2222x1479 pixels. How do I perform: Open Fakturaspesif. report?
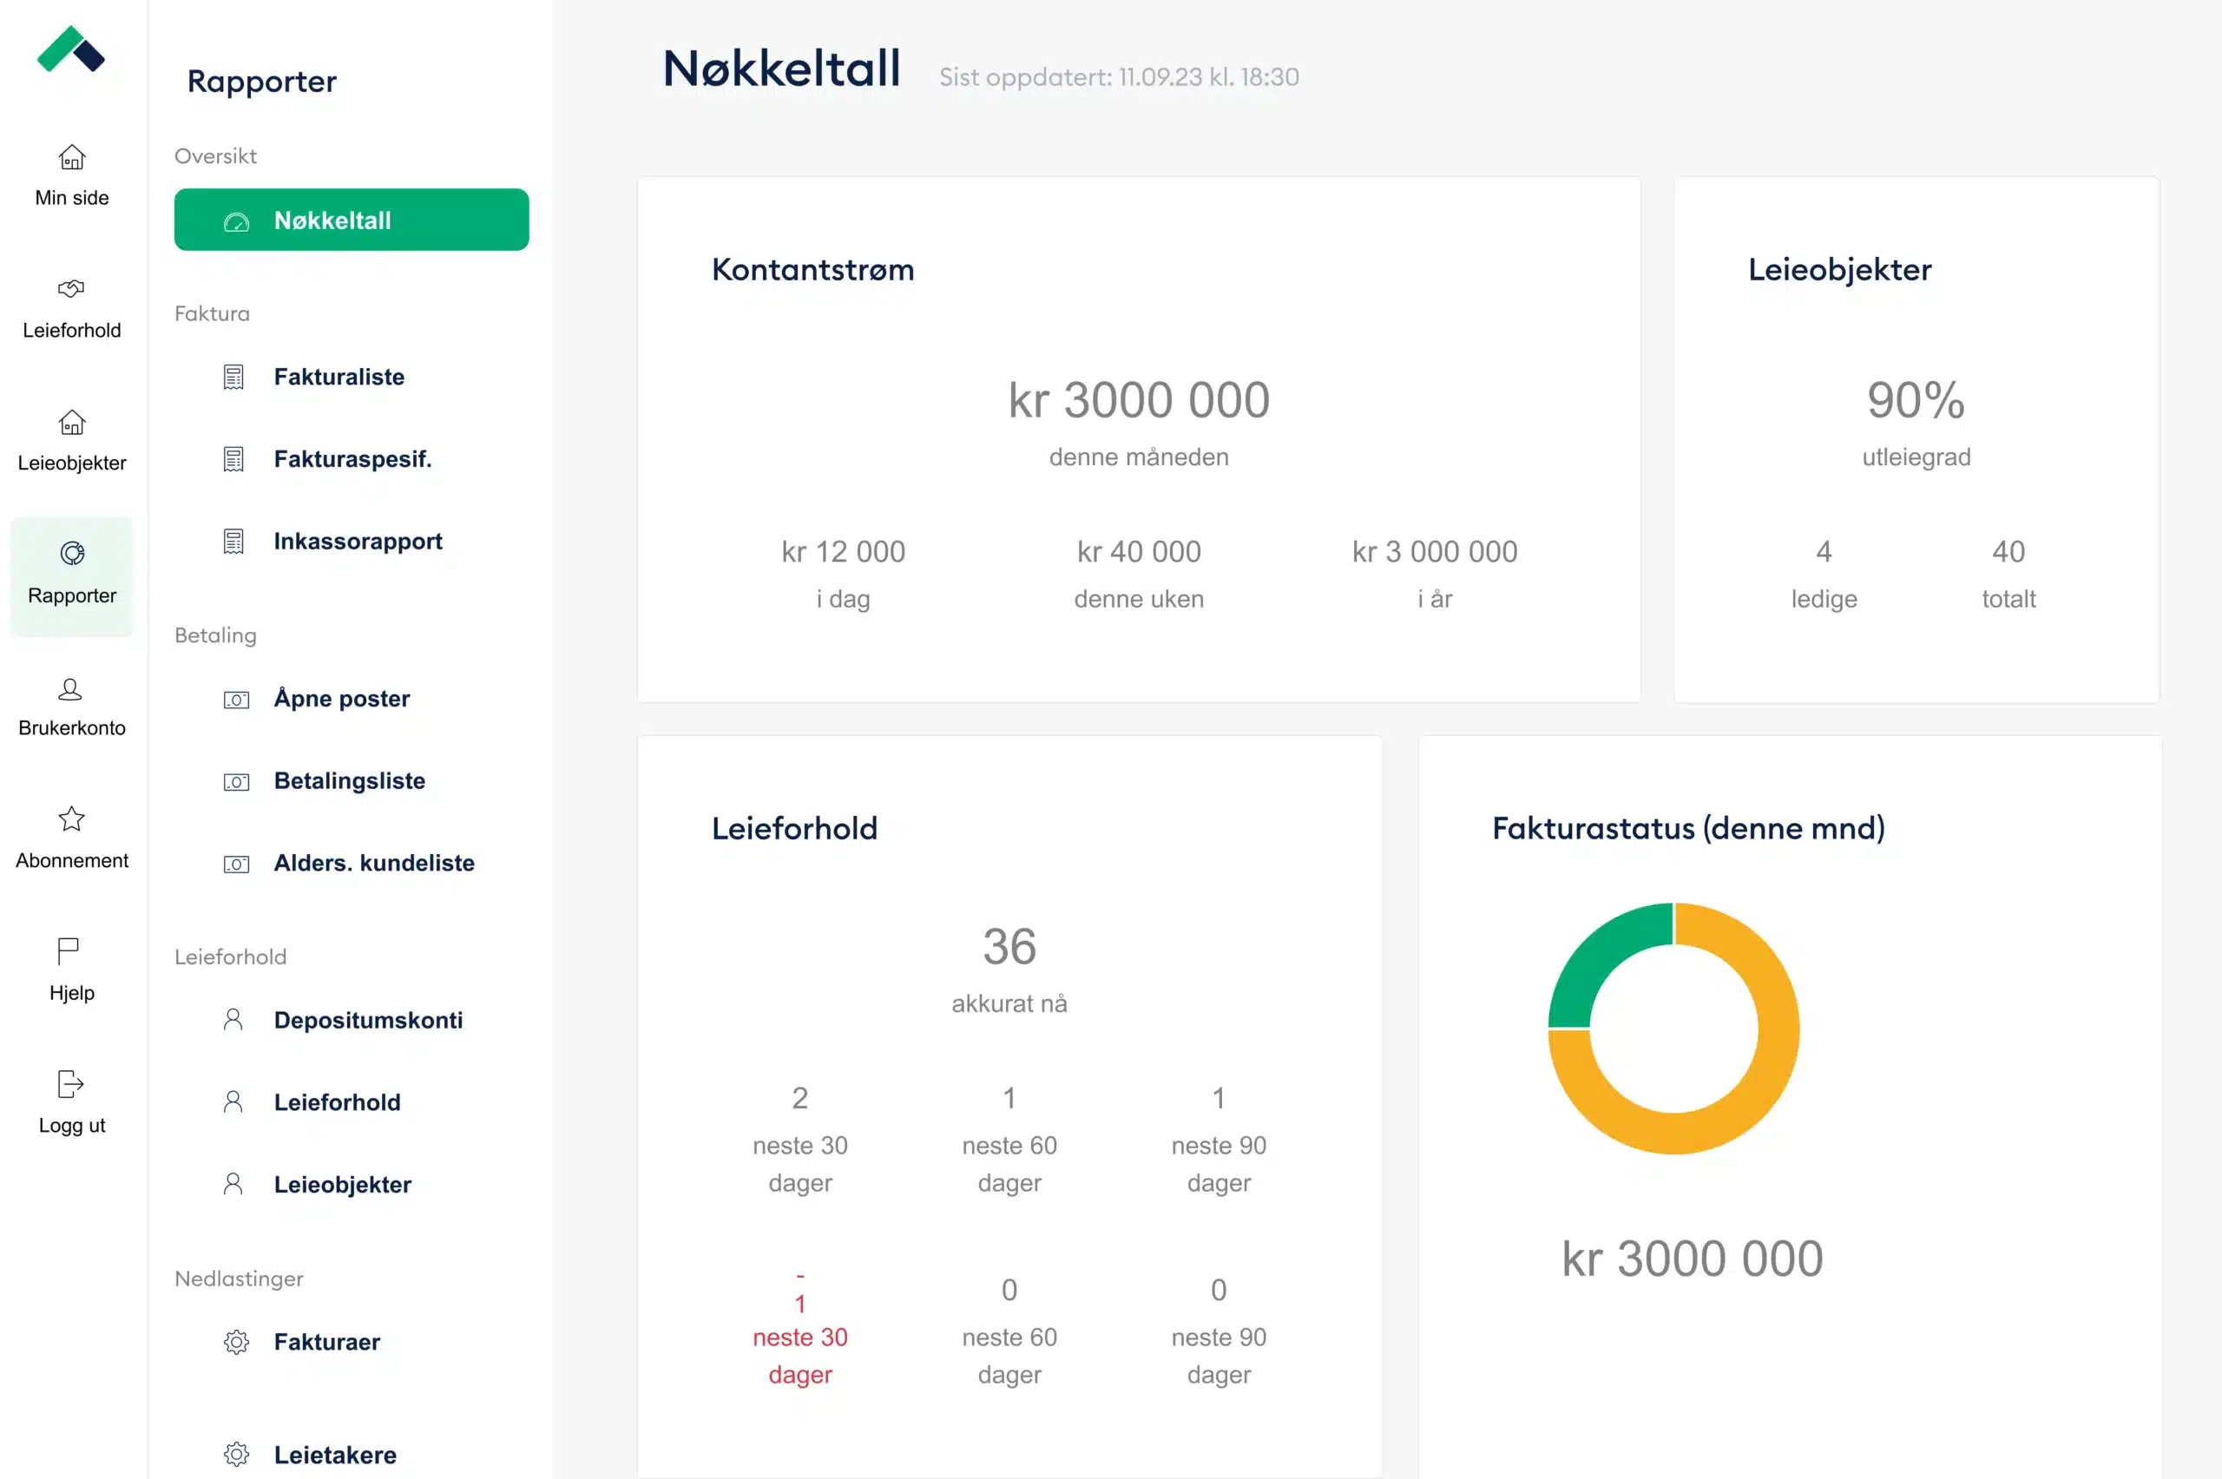352,459
